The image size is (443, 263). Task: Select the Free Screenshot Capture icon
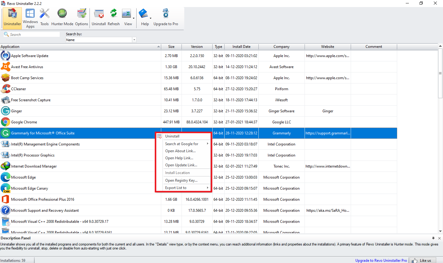[5, 100]
